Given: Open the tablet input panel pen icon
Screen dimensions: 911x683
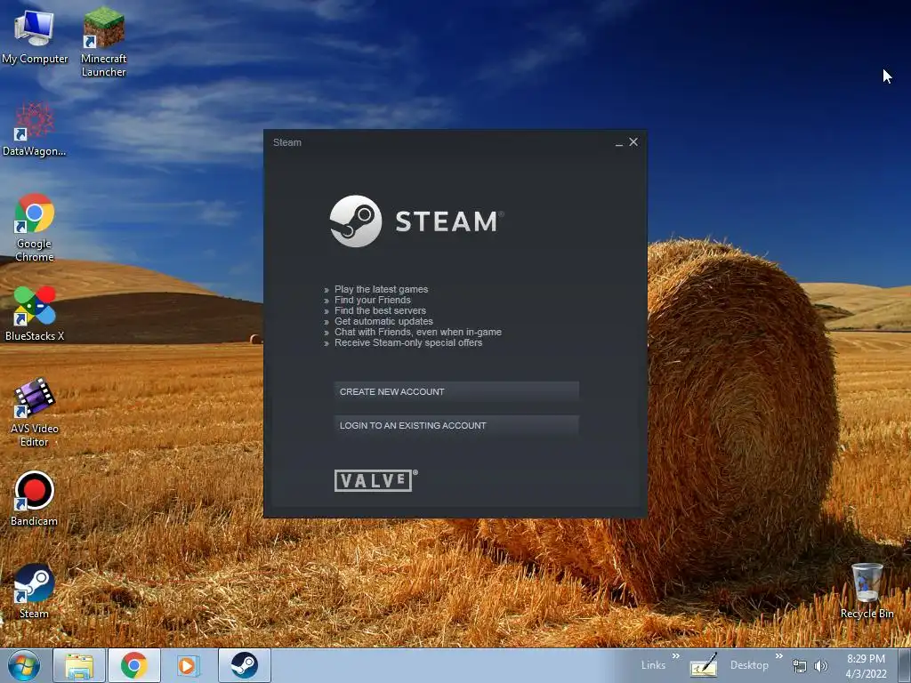Looking at the screenshot, I should pos(704,665).
